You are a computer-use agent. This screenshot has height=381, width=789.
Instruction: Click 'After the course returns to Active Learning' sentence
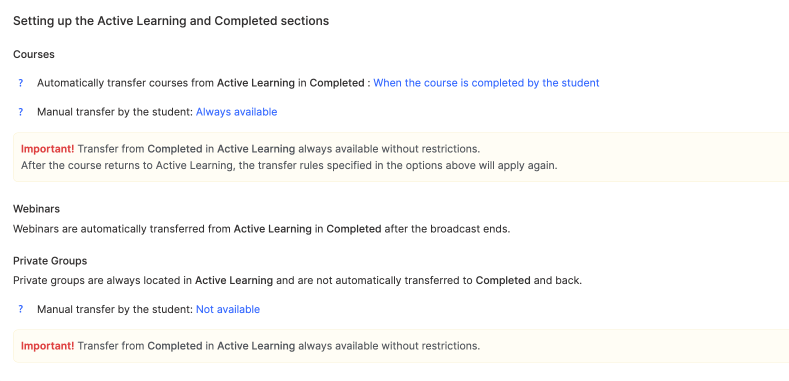(x=289, y=165)
